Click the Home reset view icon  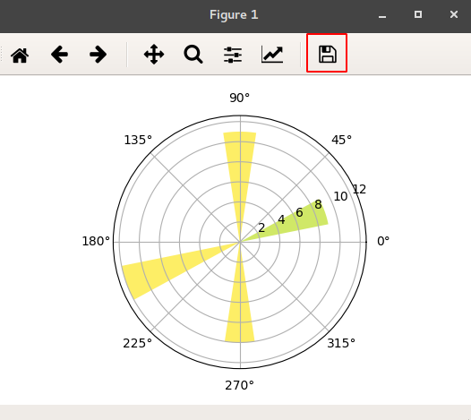point(20,55)
